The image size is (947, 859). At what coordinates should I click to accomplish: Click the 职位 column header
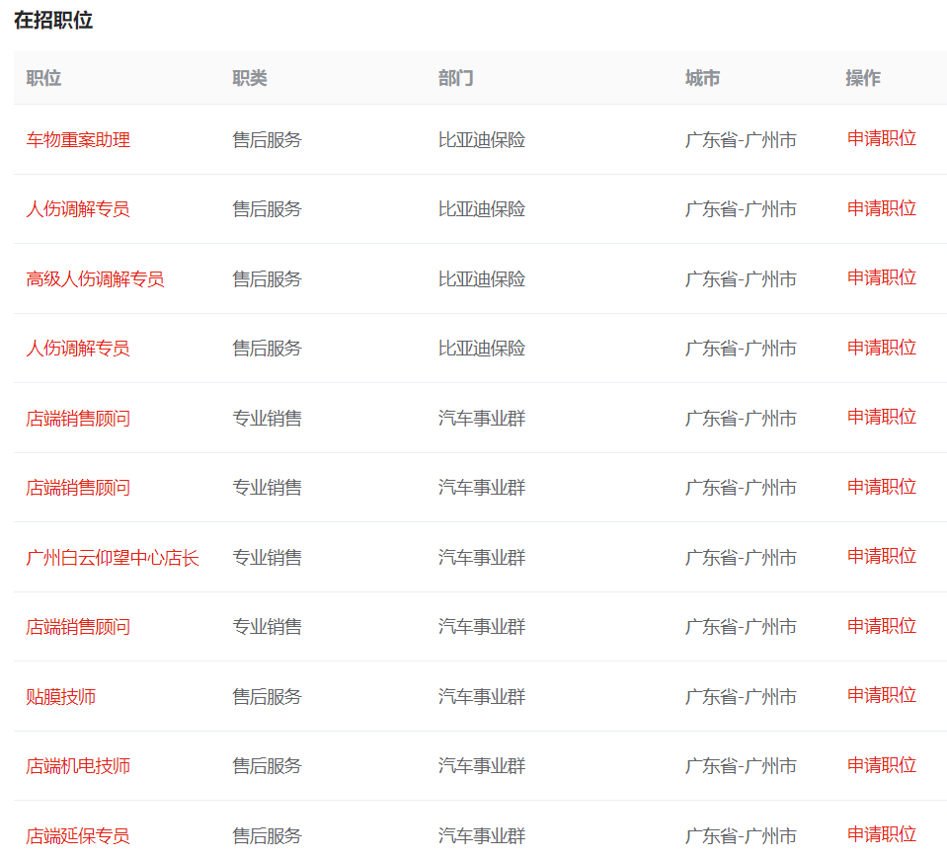[x=43, y=78]
